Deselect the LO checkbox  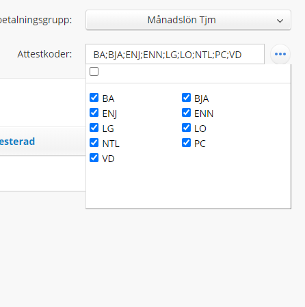point(186,128)
